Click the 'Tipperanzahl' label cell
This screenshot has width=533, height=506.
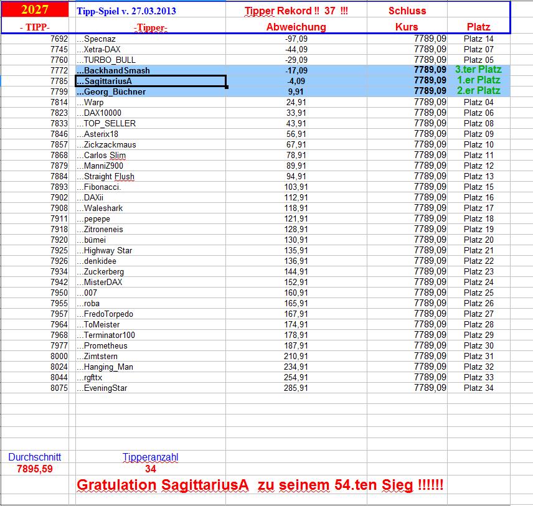pos(150,457)
